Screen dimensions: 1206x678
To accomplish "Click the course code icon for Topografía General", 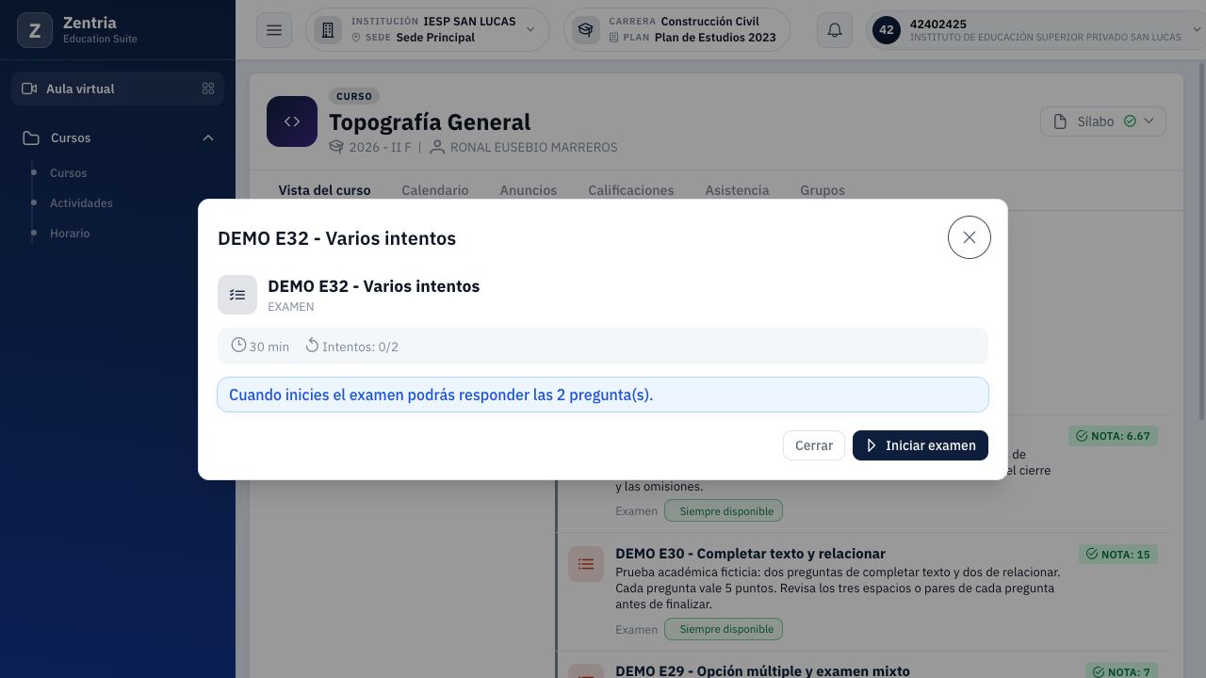I will (x=292, y=121).
